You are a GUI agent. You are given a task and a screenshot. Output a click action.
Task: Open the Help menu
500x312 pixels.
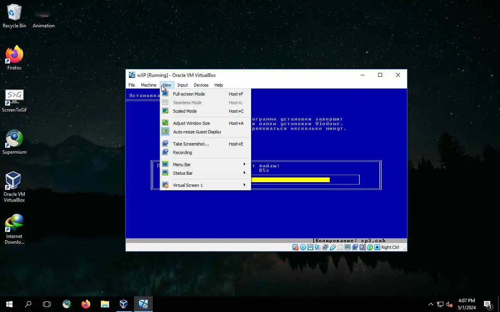218,85
